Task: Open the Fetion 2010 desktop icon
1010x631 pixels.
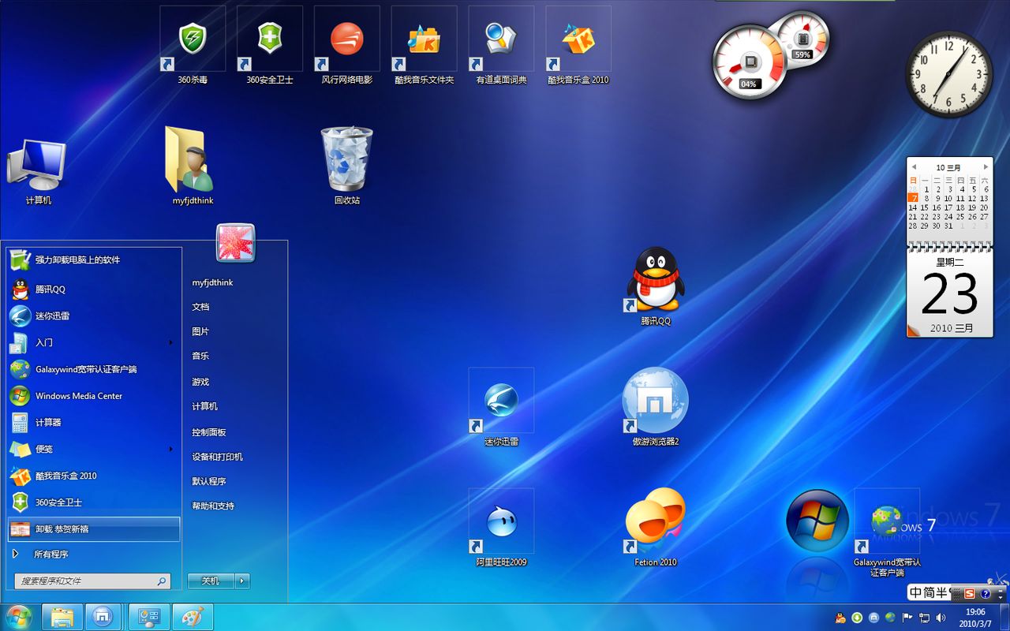Action: (655, 527)
